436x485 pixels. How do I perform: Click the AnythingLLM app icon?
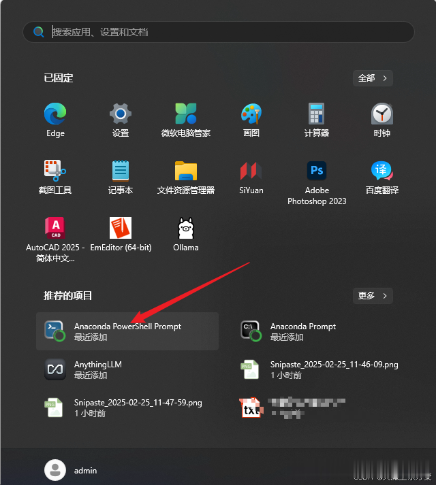[x=55, y=369]
